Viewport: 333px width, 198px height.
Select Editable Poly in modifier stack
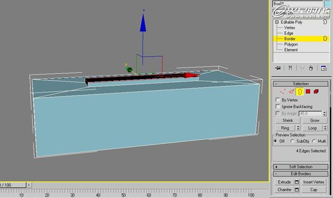291,22
